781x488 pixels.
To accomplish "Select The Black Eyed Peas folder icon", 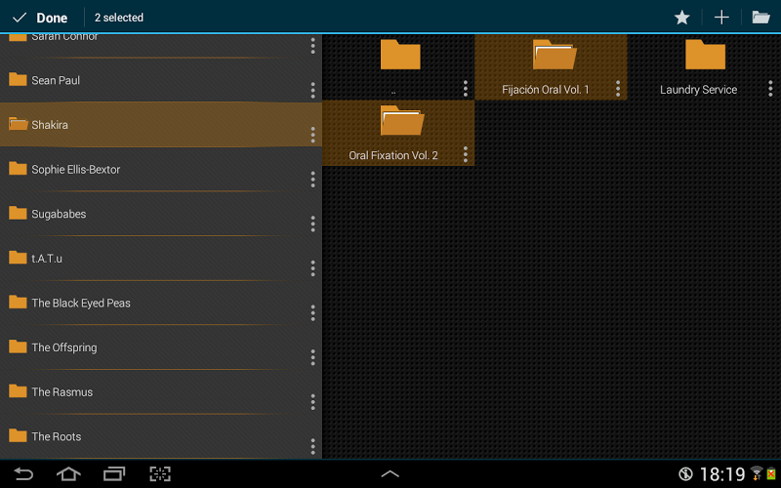I will coord(18,302).
